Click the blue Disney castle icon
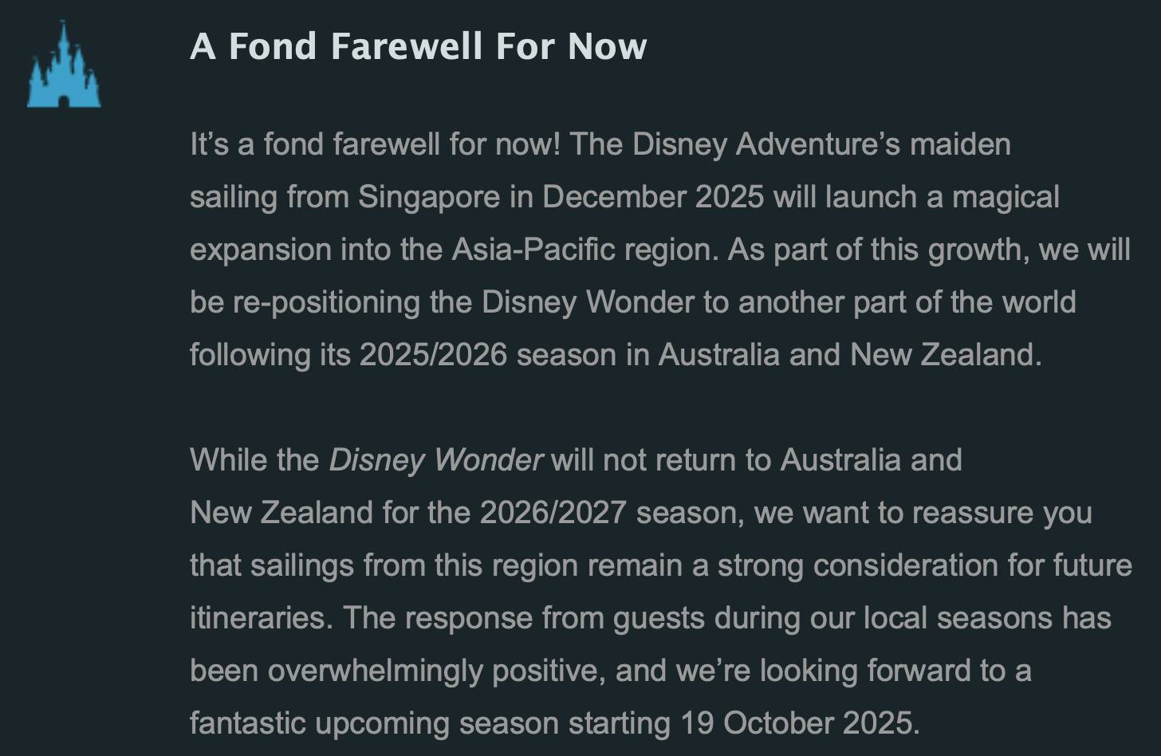Image resolution: width=1161 pixels, height=756 pixels. 64,65
